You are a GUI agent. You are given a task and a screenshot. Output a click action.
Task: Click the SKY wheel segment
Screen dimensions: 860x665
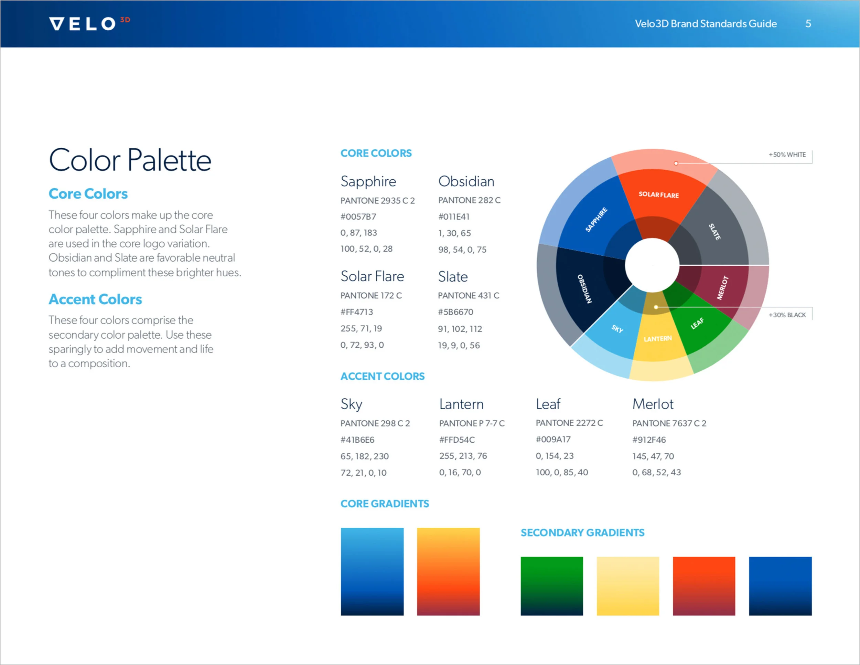pos(617,329)
